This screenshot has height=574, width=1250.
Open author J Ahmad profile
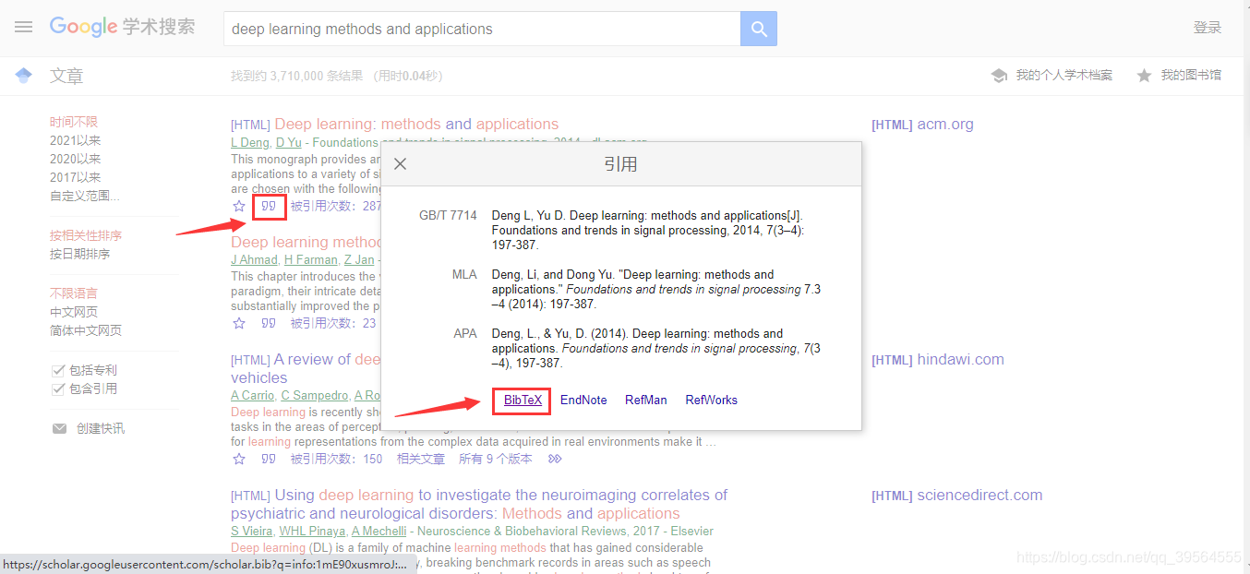point(254,260)
